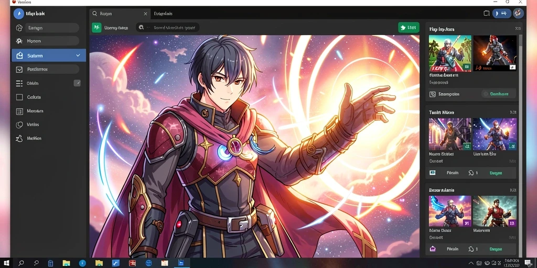Click the speech bubble icon in the middle card footer
This screenshot has width=537, height=268.
coord(470,173)
